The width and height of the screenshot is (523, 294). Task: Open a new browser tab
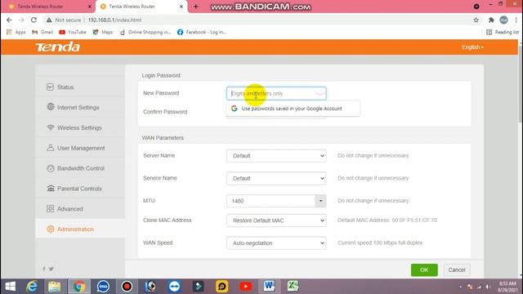click(x=196, y=7)
